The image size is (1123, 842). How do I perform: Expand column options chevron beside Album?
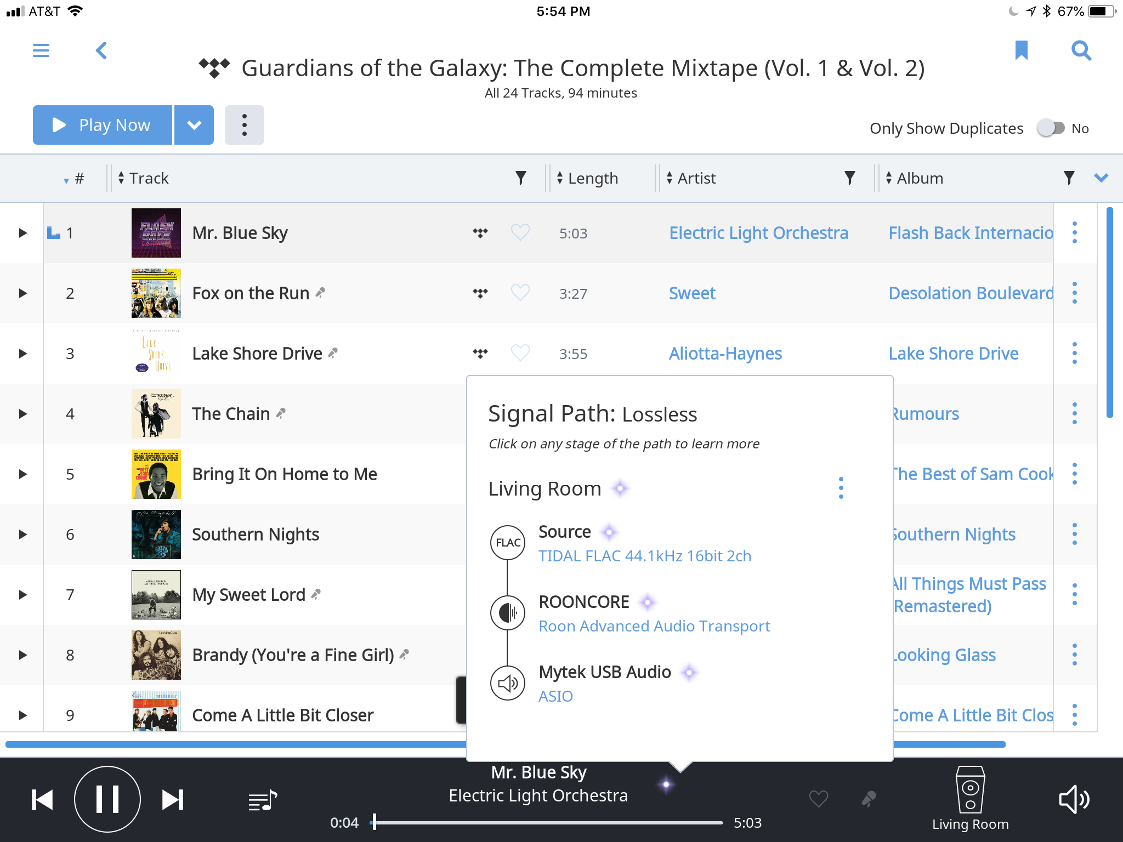pos(1101,178)
